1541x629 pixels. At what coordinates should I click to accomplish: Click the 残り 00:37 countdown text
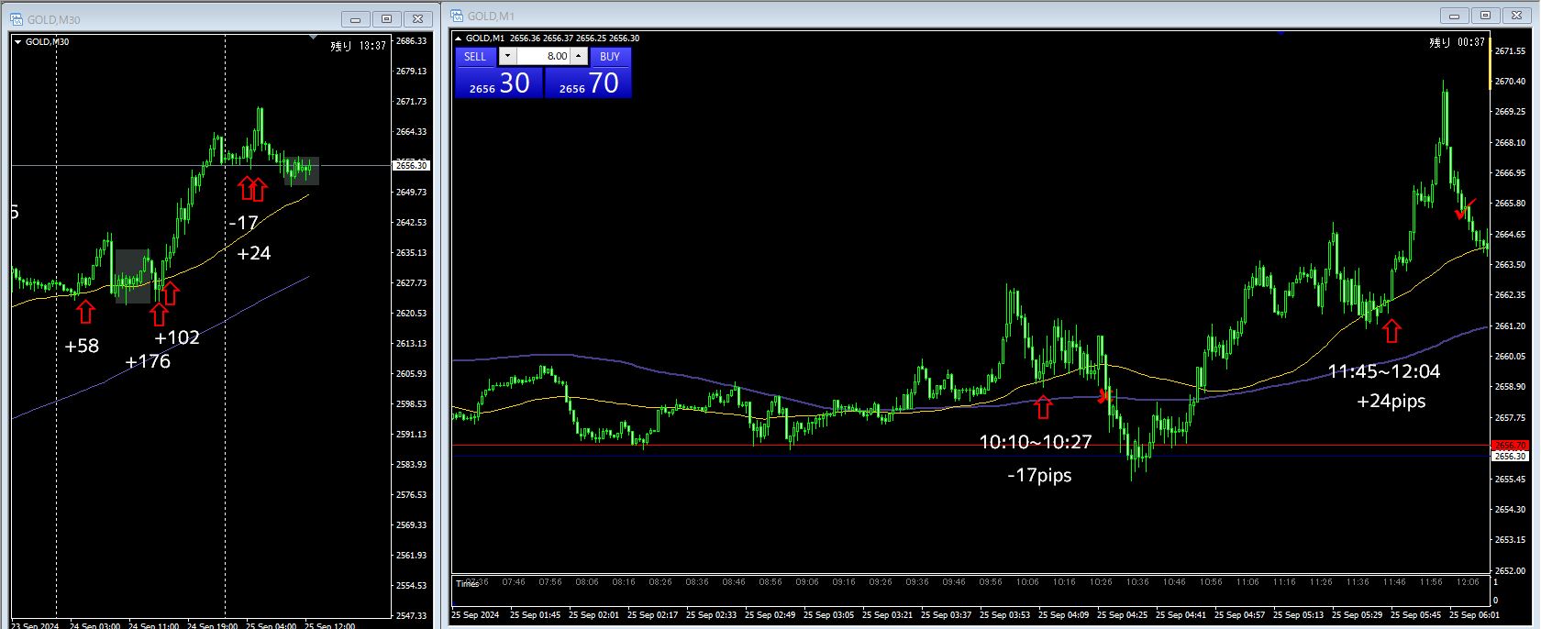[1458, 42]
